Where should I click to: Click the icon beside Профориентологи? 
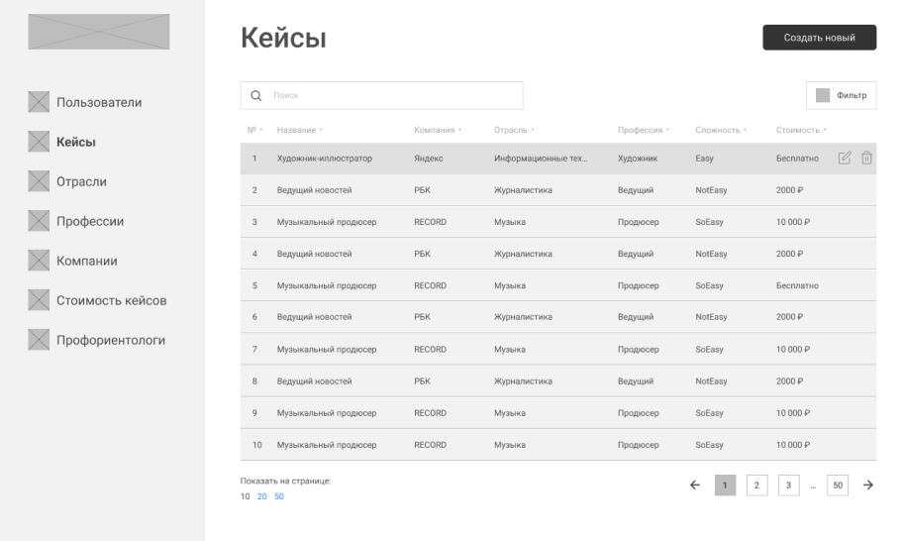point(39,340)
